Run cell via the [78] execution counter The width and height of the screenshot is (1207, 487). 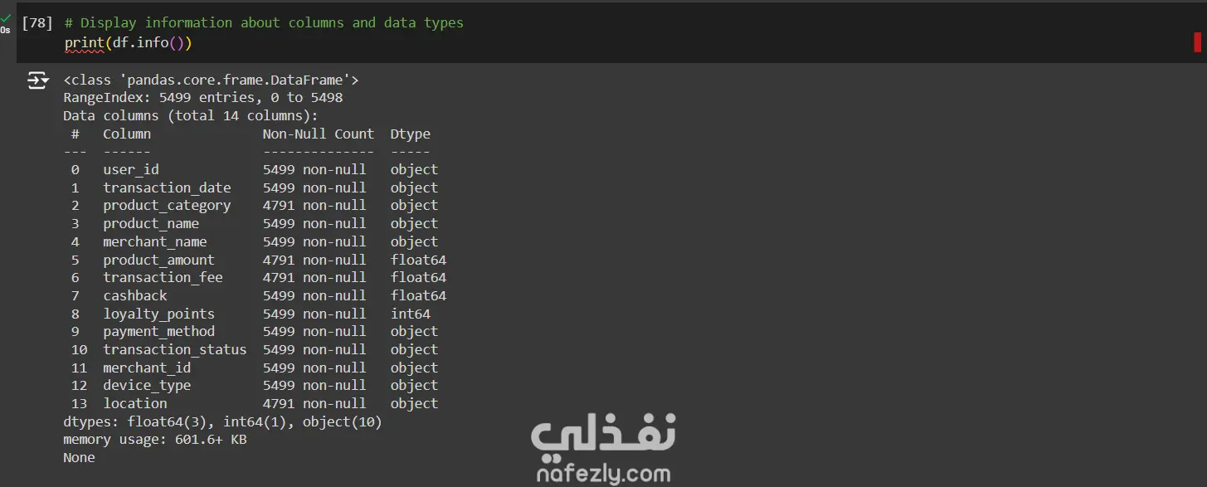pos(37,23)
